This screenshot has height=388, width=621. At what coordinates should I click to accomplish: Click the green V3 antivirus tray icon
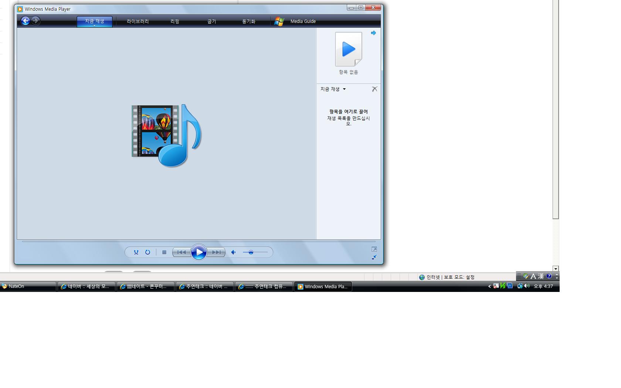pyautogui.click(x=503, y=286)
